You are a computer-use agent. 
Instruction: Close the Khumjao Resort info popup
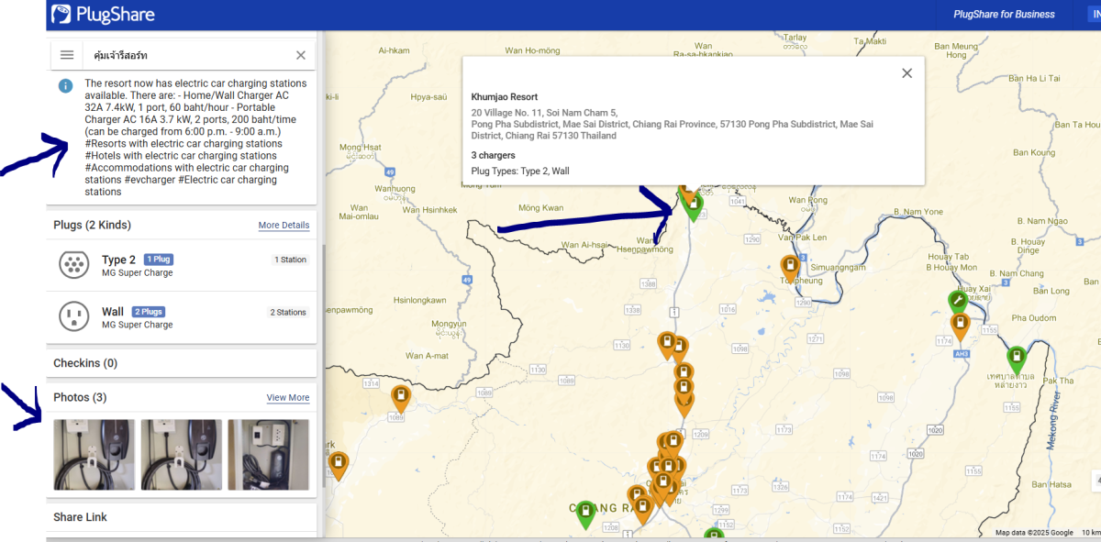tap(906, 73)
